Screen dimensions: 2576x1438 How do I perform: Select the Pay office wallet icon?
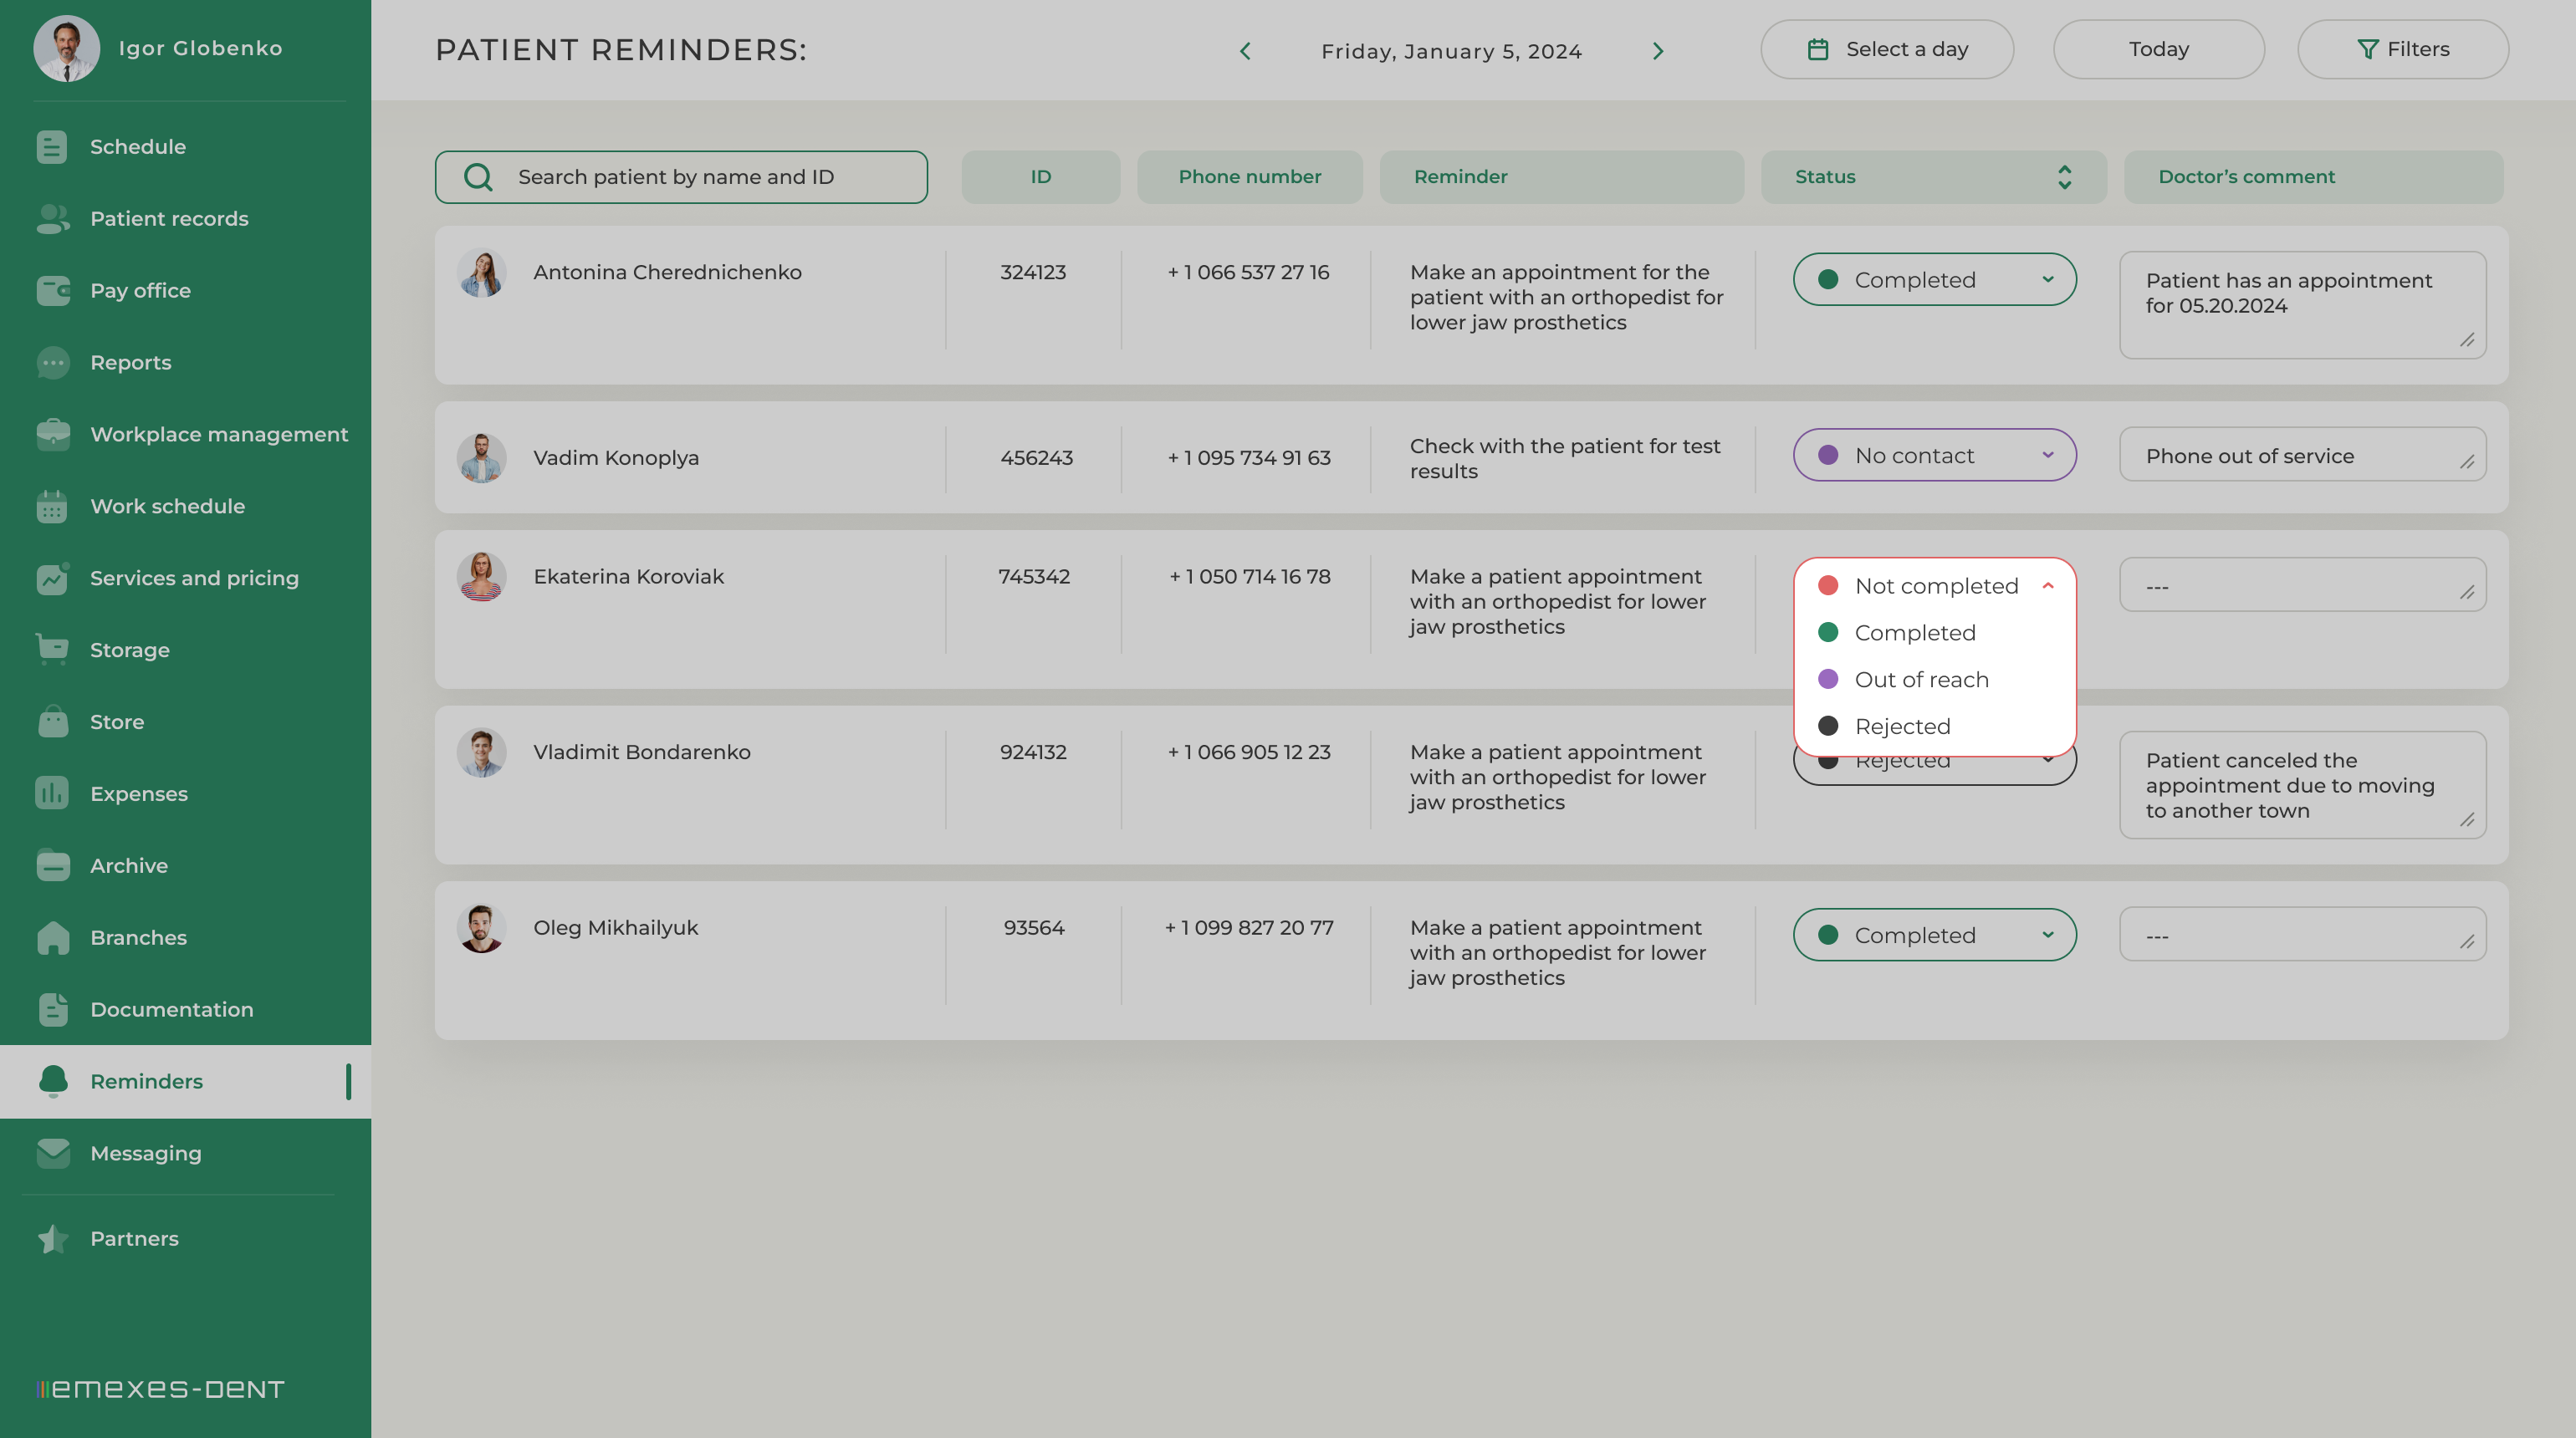click(53, 291)
